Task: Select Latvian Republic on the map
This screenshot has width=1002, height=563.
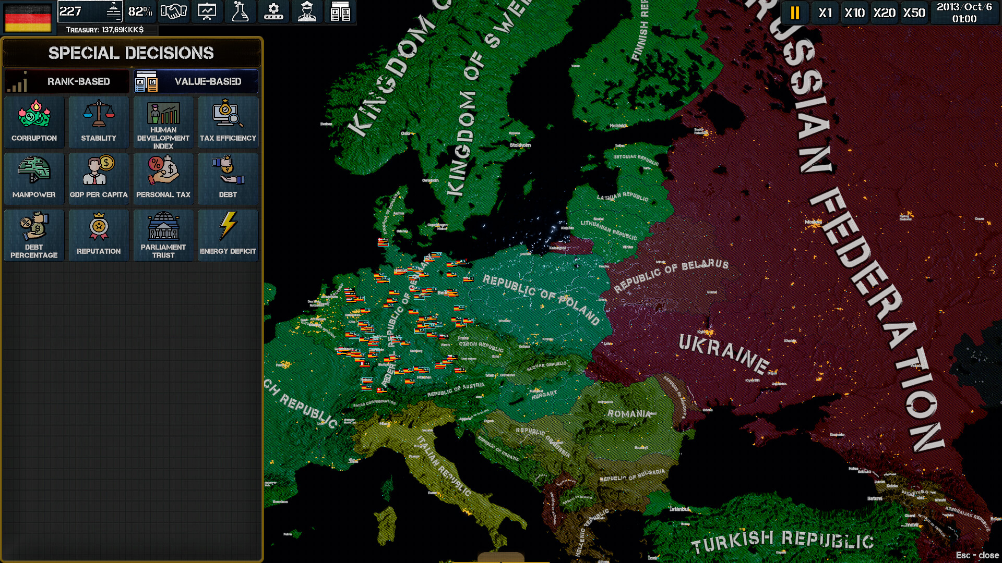Action: [x=623, y=197]
